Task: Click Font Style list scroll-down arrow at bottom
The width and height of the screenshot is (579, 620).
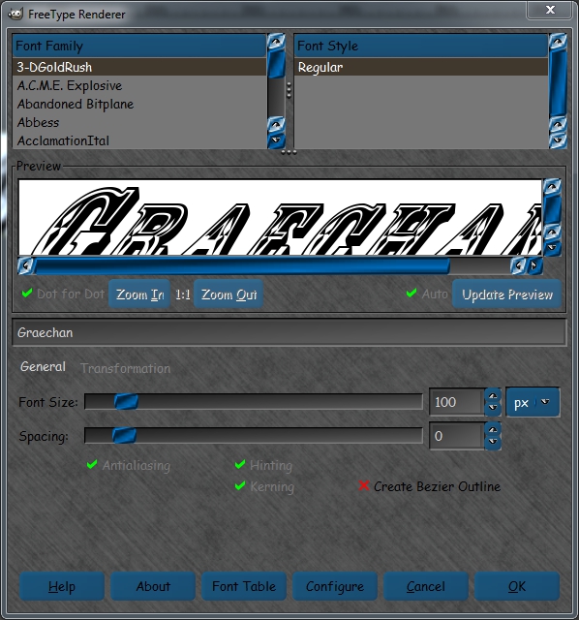Action: click(x=558, y=140)
